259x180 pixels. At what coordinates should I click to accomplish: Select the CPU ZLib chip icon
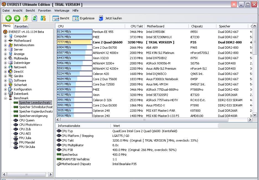coord(16,129)
